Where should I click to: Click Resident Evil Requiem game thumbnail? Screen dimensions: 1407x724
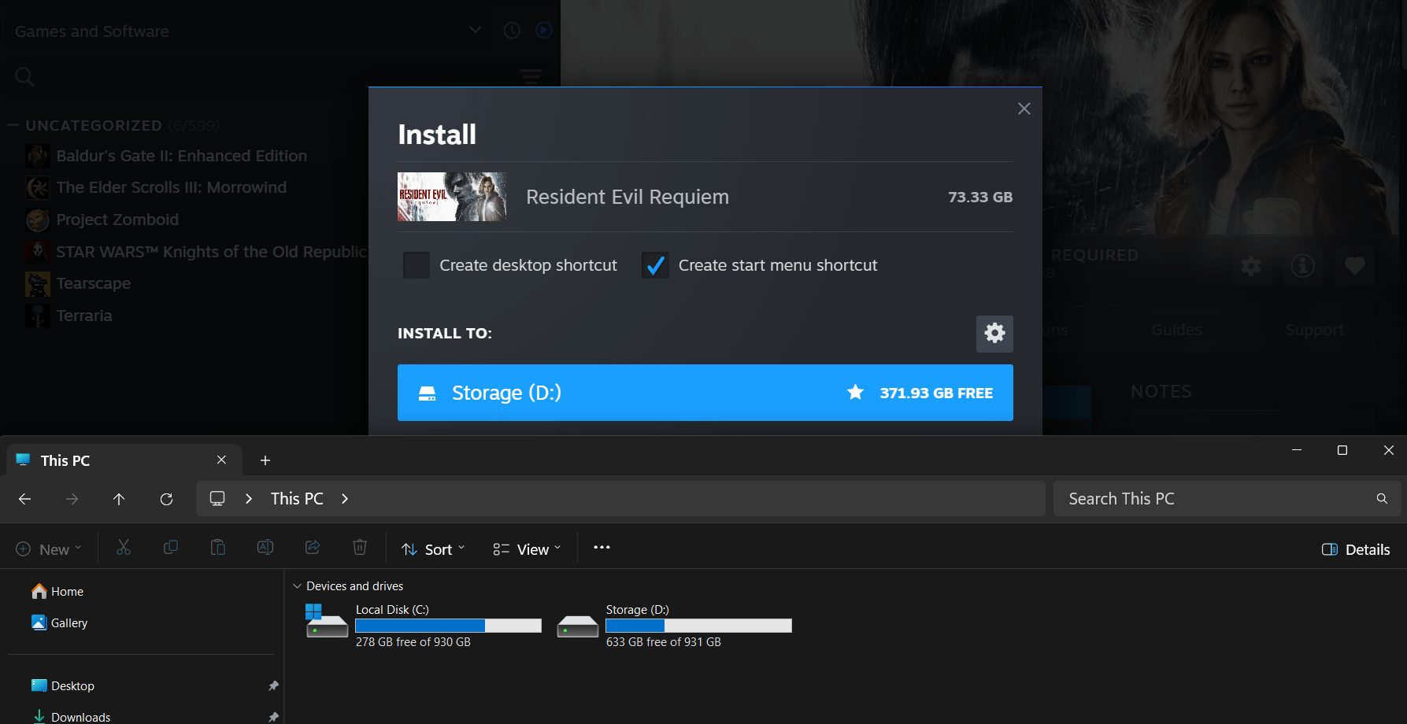click(451, 197)
